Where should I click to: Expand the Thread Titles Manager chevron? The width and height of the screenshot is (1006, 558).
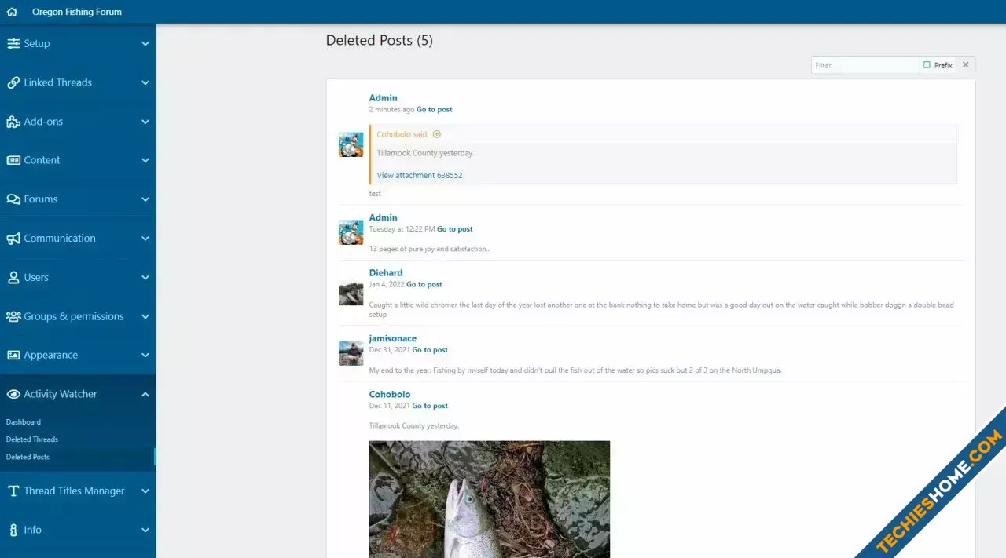tap(145, 491)
